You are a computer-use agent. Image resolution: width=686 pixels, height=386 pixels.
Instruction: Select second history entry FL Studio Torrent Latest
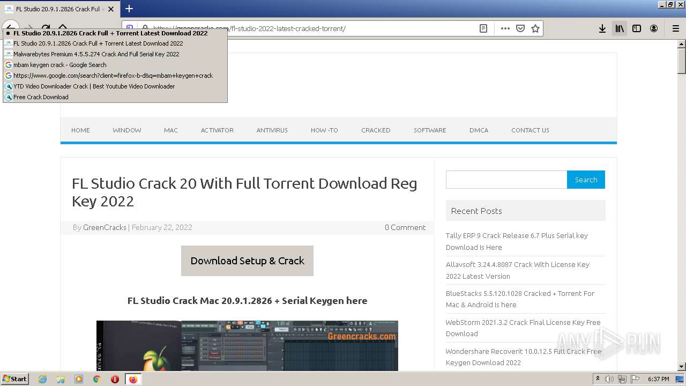[115, 43]
